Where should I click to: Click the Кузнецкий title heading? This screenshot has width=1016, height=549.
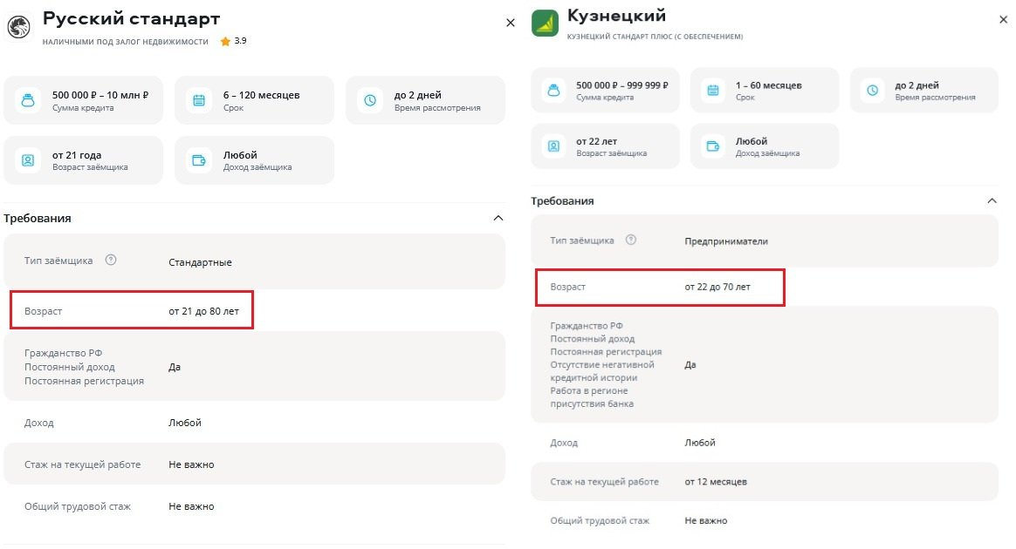point(616,16)
